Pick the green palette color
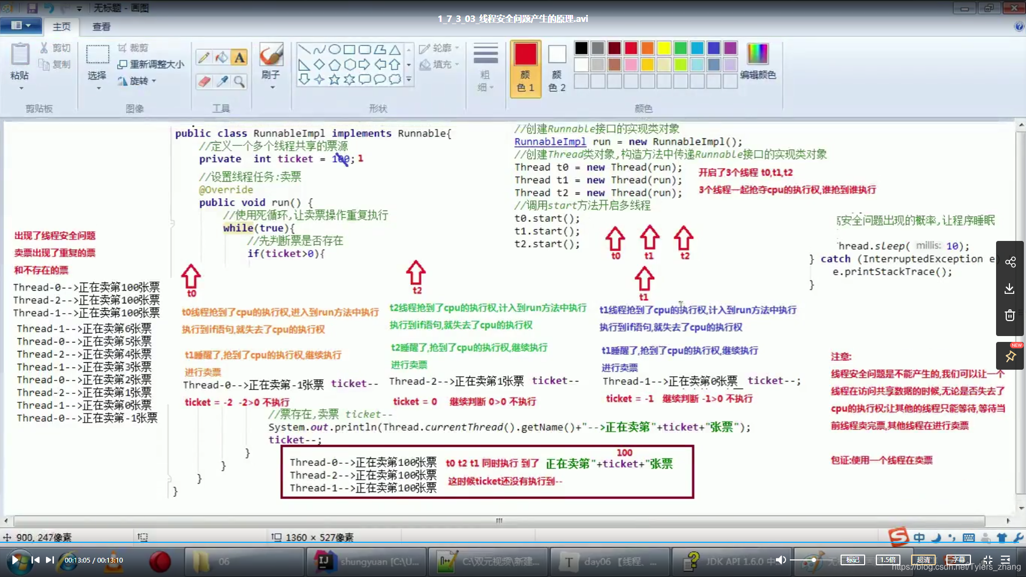This screenshot has height=577, width=1026. (x=681, y=49)
